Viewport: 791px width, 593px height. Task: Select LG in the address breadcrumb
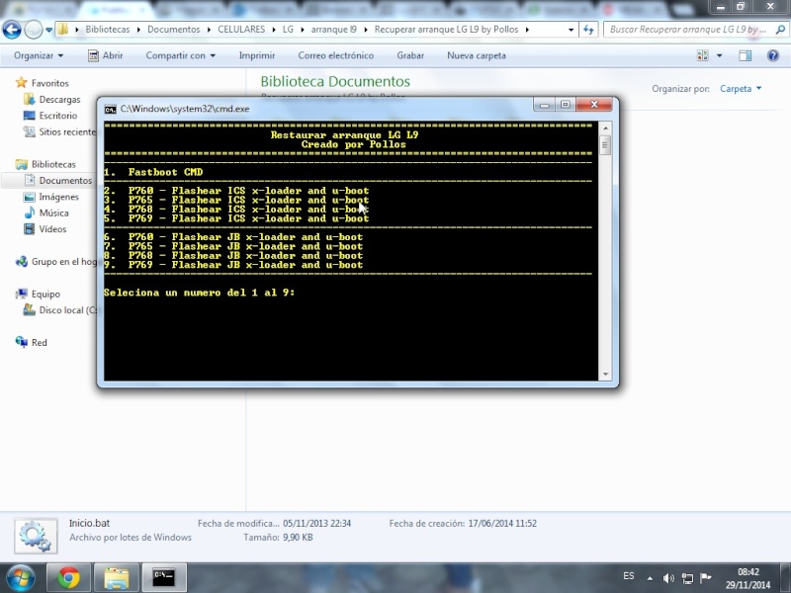pyautogui.click(x=288, y=30)
